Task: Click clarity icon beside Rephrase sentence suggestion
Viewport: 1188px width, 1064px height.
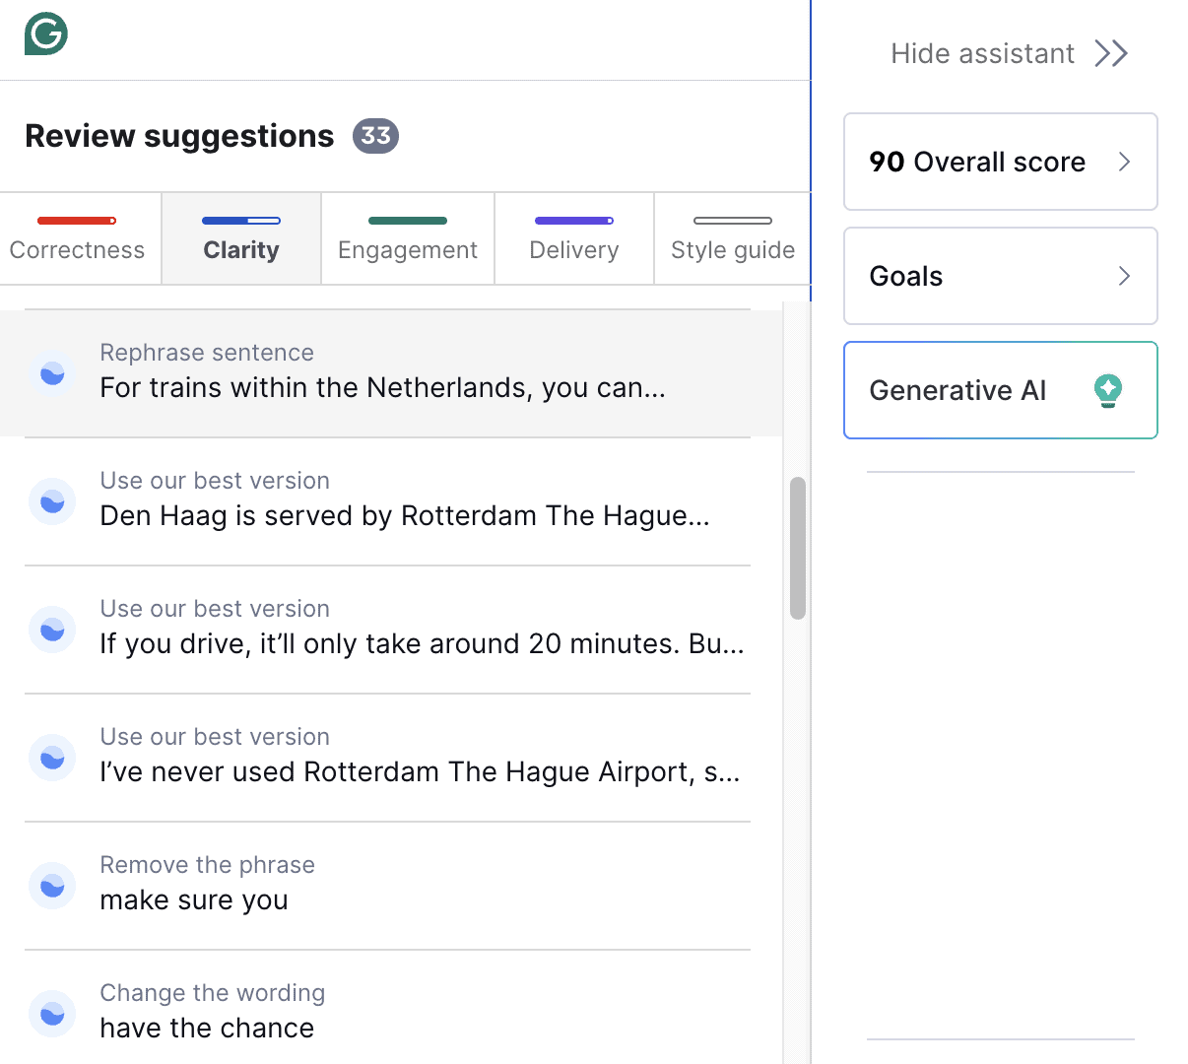Action: [x=52, y=373]
